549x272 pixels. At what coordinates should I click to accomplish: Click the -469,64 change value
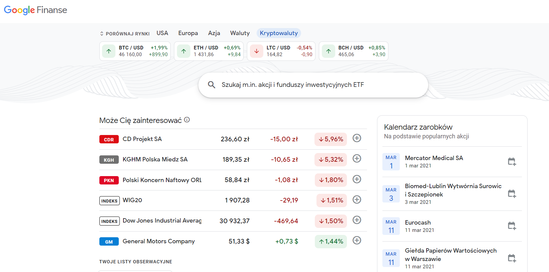pos(286,221)
